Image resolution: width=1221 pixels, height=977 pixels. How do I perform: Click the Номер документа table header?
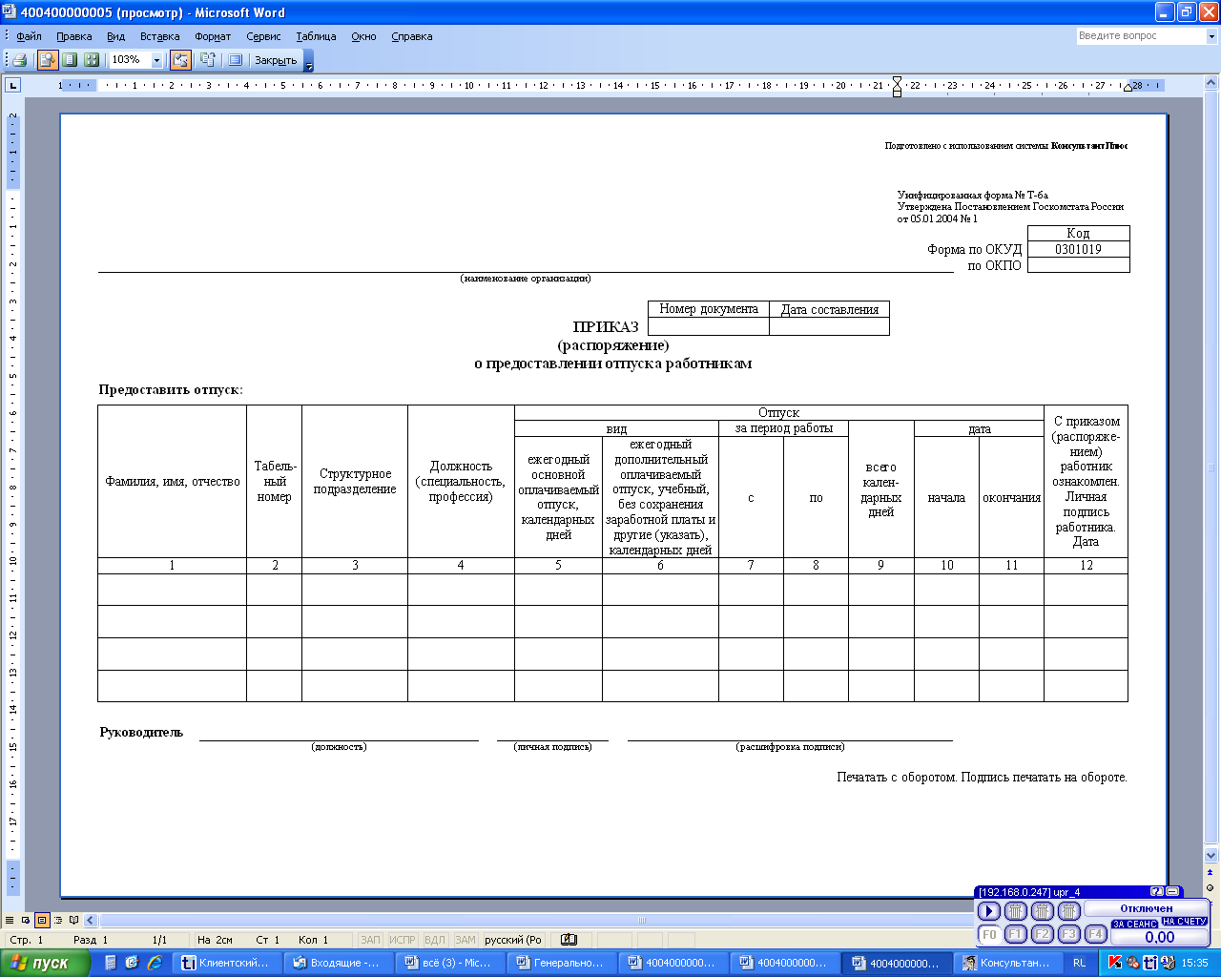[x=709, y=309]
